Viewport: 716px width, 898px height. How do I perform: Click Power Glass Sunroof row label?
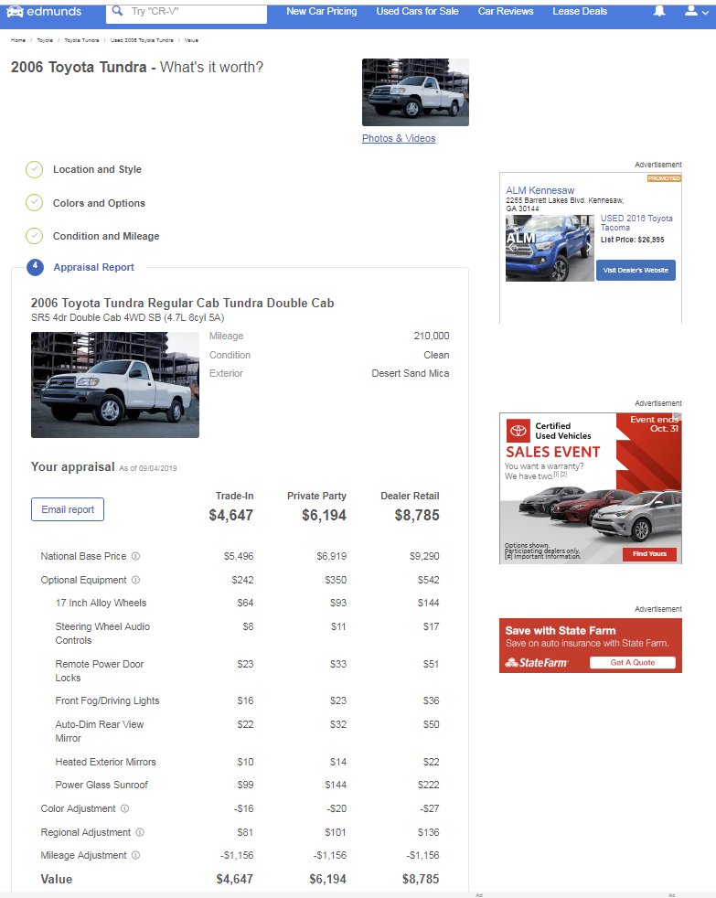tap(102, 786)
